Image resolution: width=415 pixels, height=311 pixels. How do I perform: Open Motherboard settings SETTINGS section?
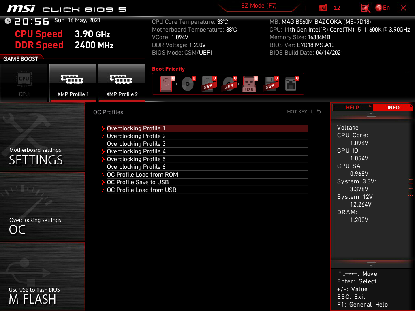[42, 137]
